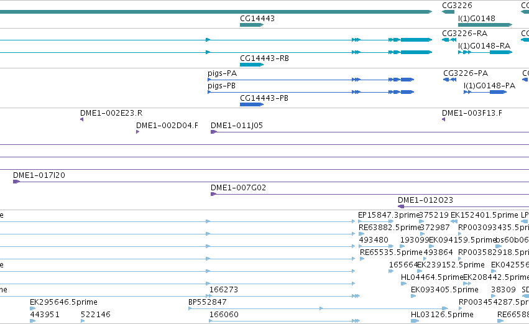529x324 pixels.
Task: Select the EK295646.5prime feature
Action: [33, 308]
